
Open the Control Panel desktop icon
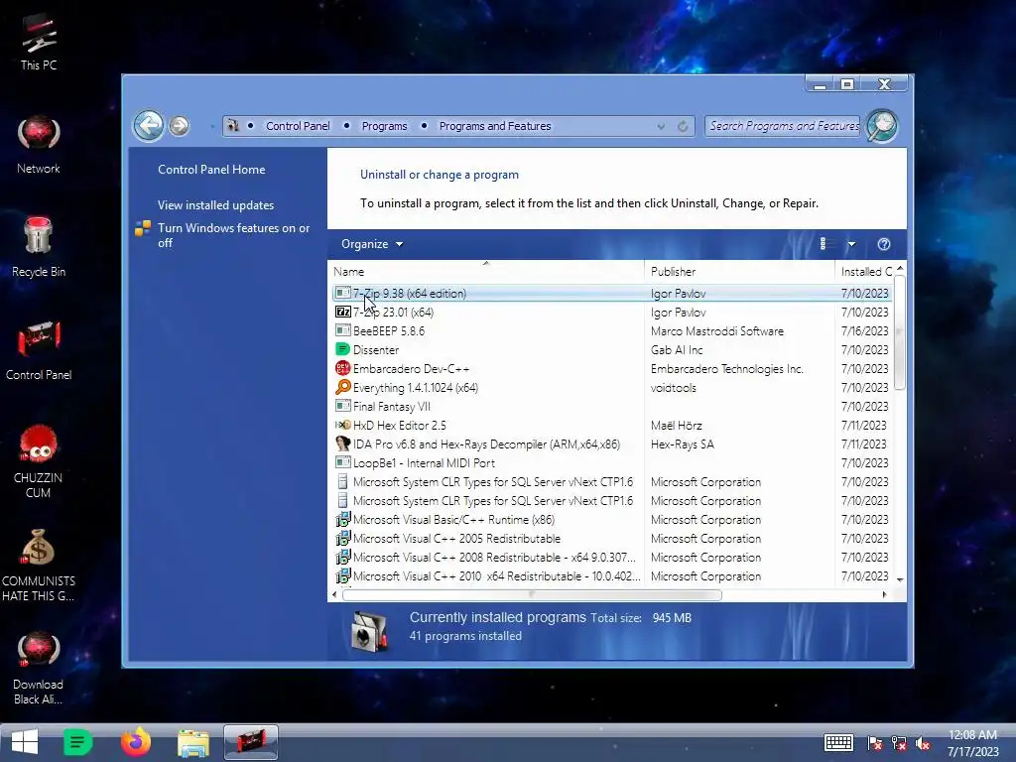pos(39,350)
